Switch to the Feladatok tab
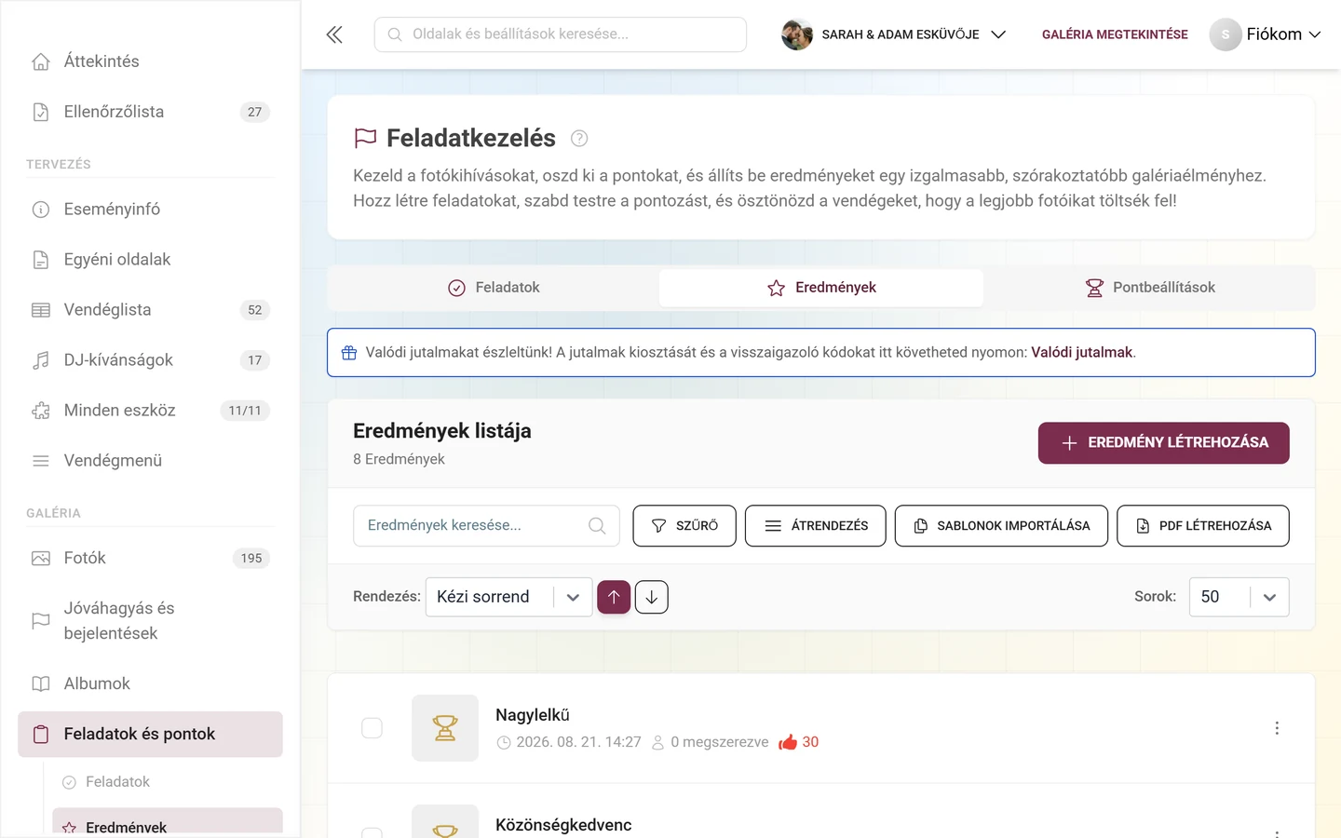The image size is (1341, 838). point(494,288)
